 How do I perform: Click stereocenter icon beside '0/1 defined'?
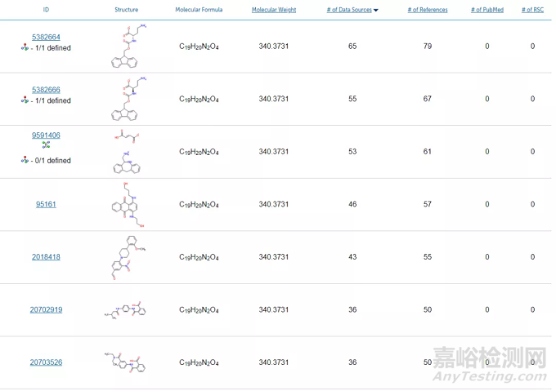click(25, 160)
